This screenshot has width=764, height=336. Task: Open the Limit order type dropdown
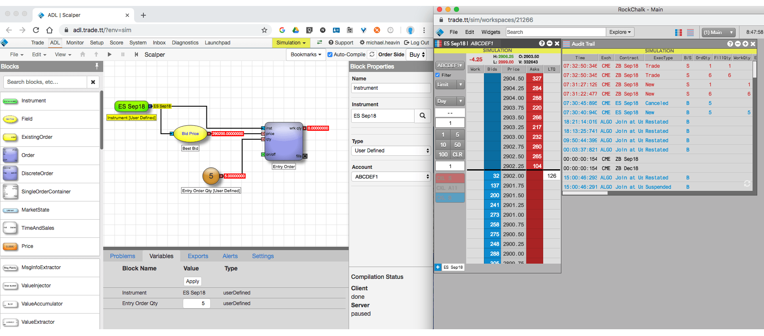[x=450, y=85]
